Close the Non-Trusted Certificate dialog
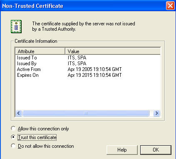 (170, 6)
